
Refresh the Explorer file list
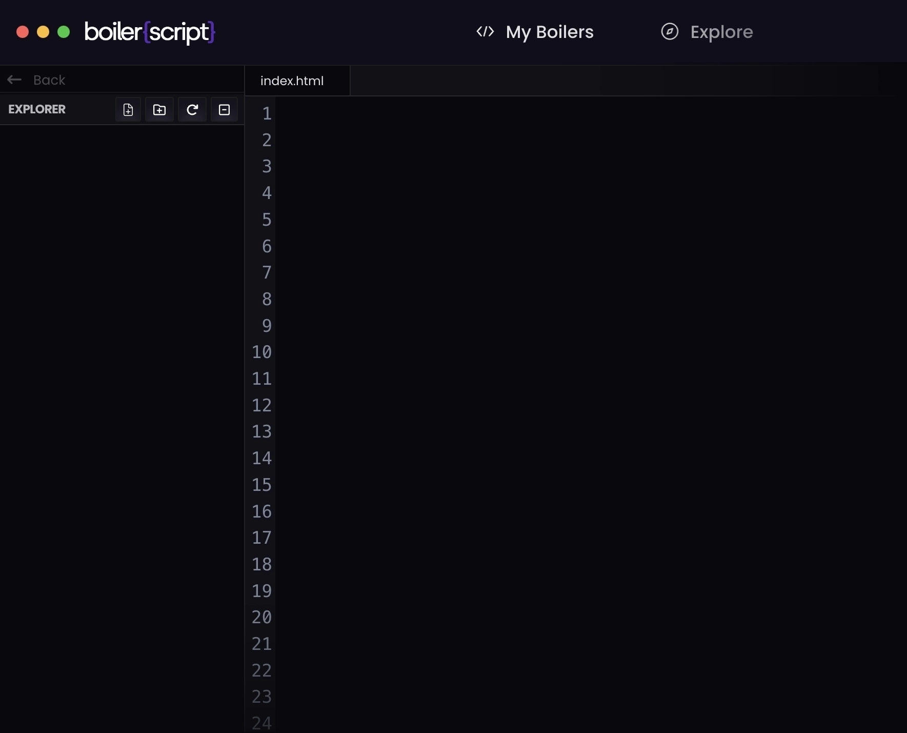(192, 110)
